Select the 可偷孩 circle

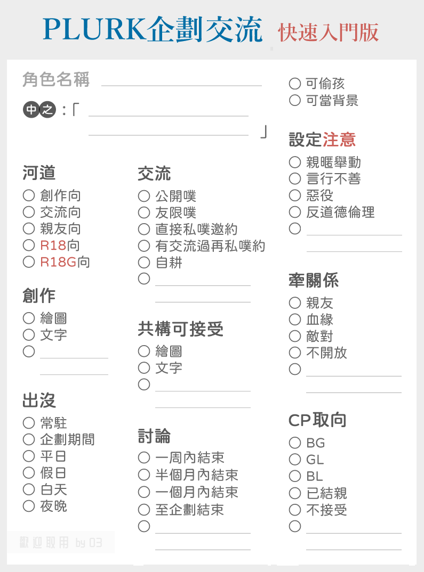coord(295,84)
